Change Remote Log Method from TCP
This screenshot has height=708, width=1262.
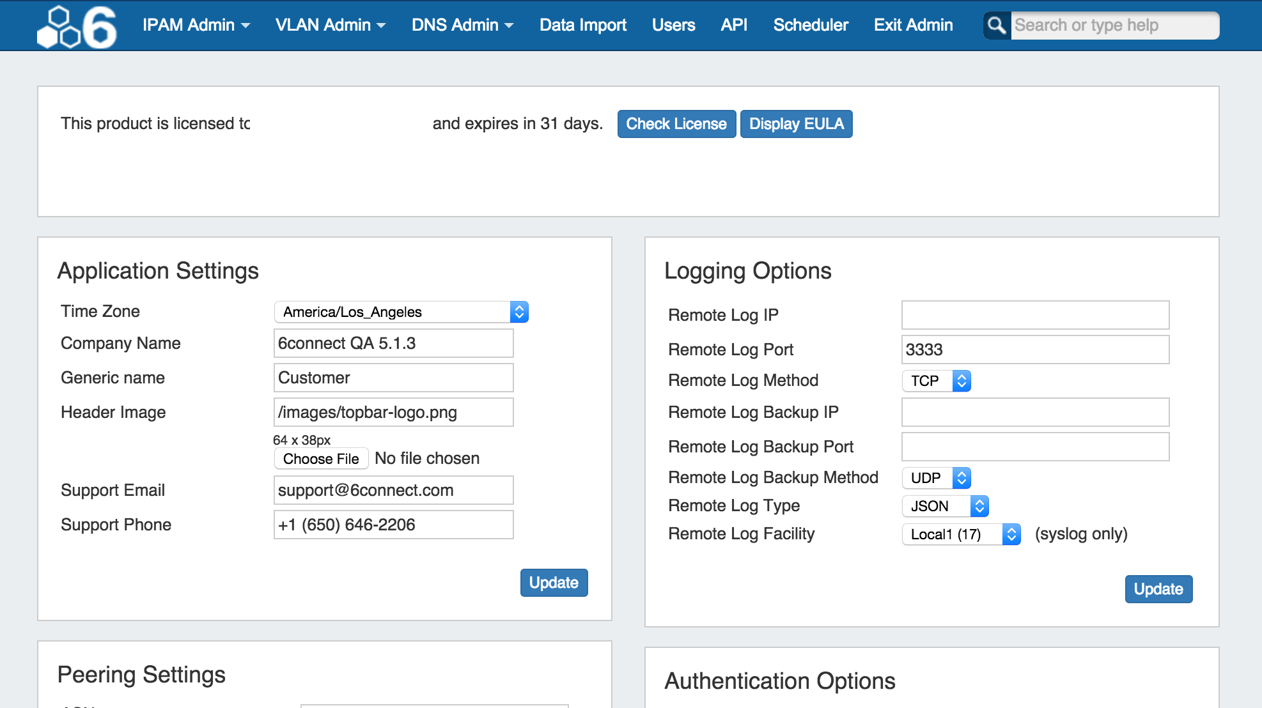(936, 381)
